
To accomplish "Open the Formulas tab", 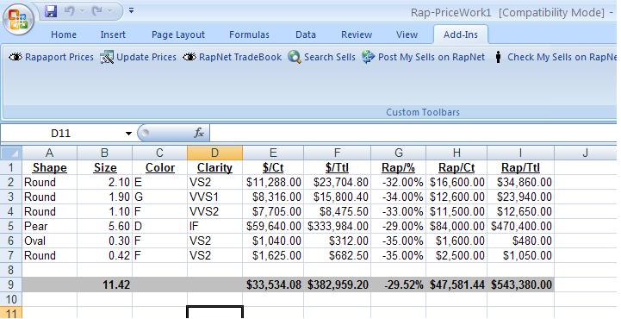I will click(x=249, y=34).
